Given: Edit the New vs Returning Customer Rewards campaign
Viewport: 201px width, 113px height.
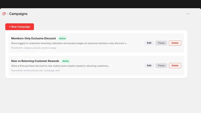Looking at the screenshot, I should tap(149, 66).
